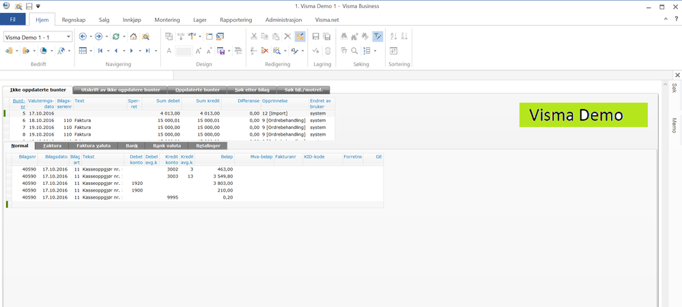The height and width of the screenshot is (307, 682).
Task: Click the green refresh icon
Action: (115, 37)
